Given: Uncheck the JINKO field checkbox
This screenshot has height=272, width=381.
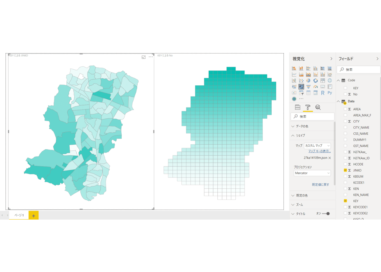Looking at the screenshot, I should tap(345, 170).
